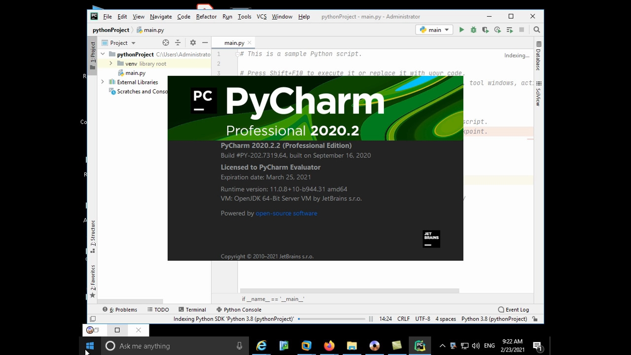This screenshot has width=631, height=355.
Task: Open Search Everywhere magnifier icon
Action: (x=537, y=30)
